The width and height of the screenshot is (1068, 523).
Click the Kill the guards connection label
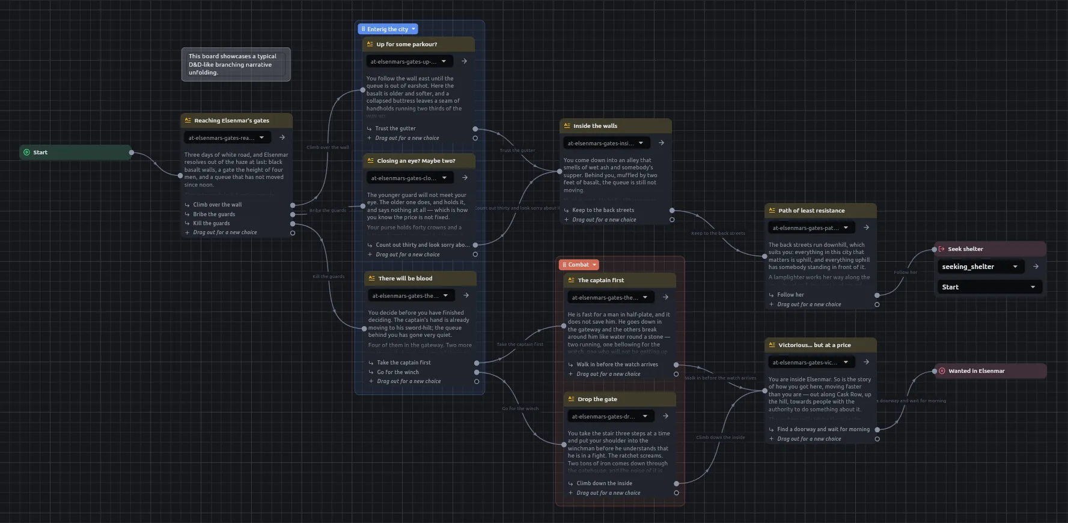(328, 277)
